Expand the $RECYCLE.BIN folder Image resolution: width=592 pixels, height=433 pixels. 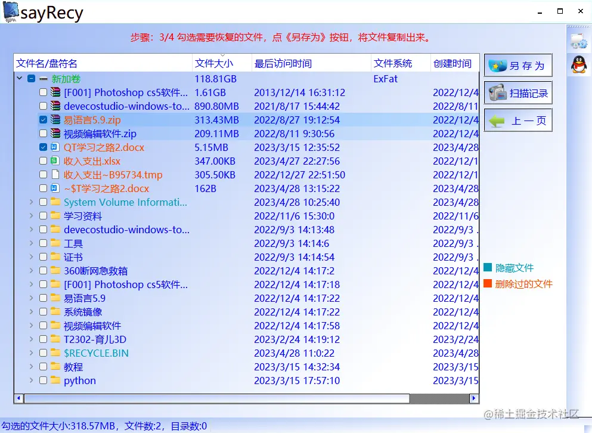(30, 353)
